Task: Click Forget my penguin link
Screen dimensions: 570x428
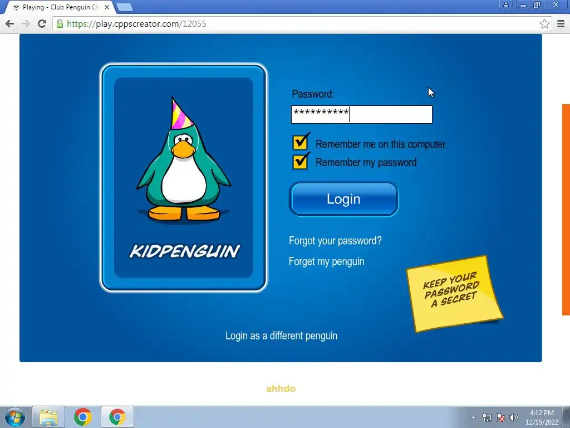Action: point(326,261)
